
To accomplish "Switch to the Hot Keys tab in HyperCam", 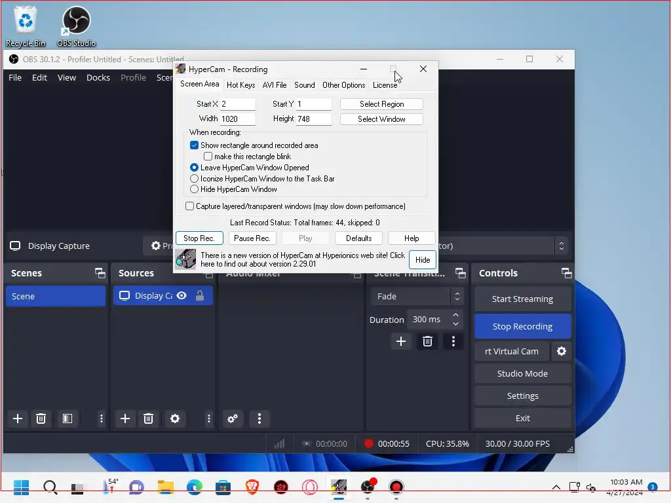I will coord(240,84).
